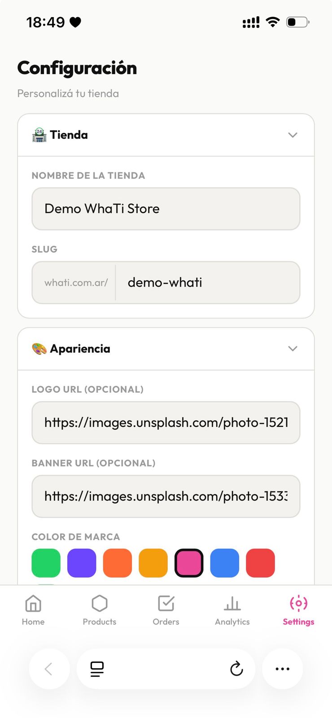
Task: Tap the Settings gear icon
Action: 298,604
